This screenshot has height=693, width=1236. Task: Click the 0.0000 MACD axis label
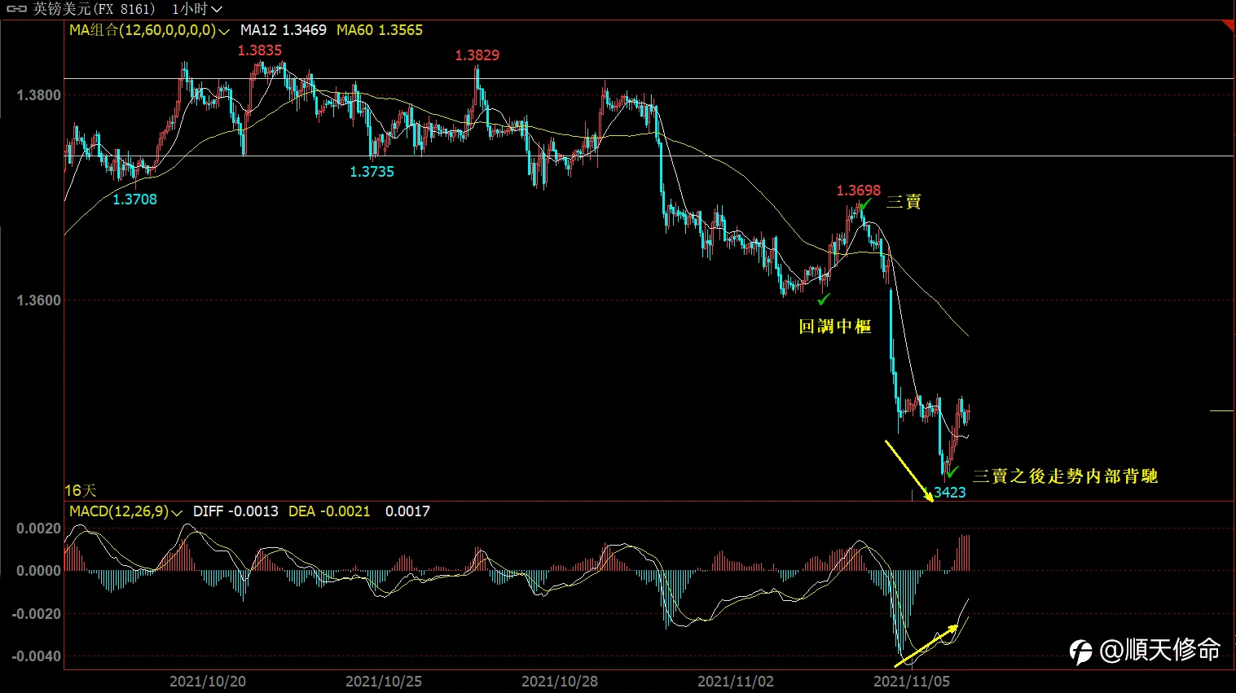pyautogui.click(x=38, y=571)
